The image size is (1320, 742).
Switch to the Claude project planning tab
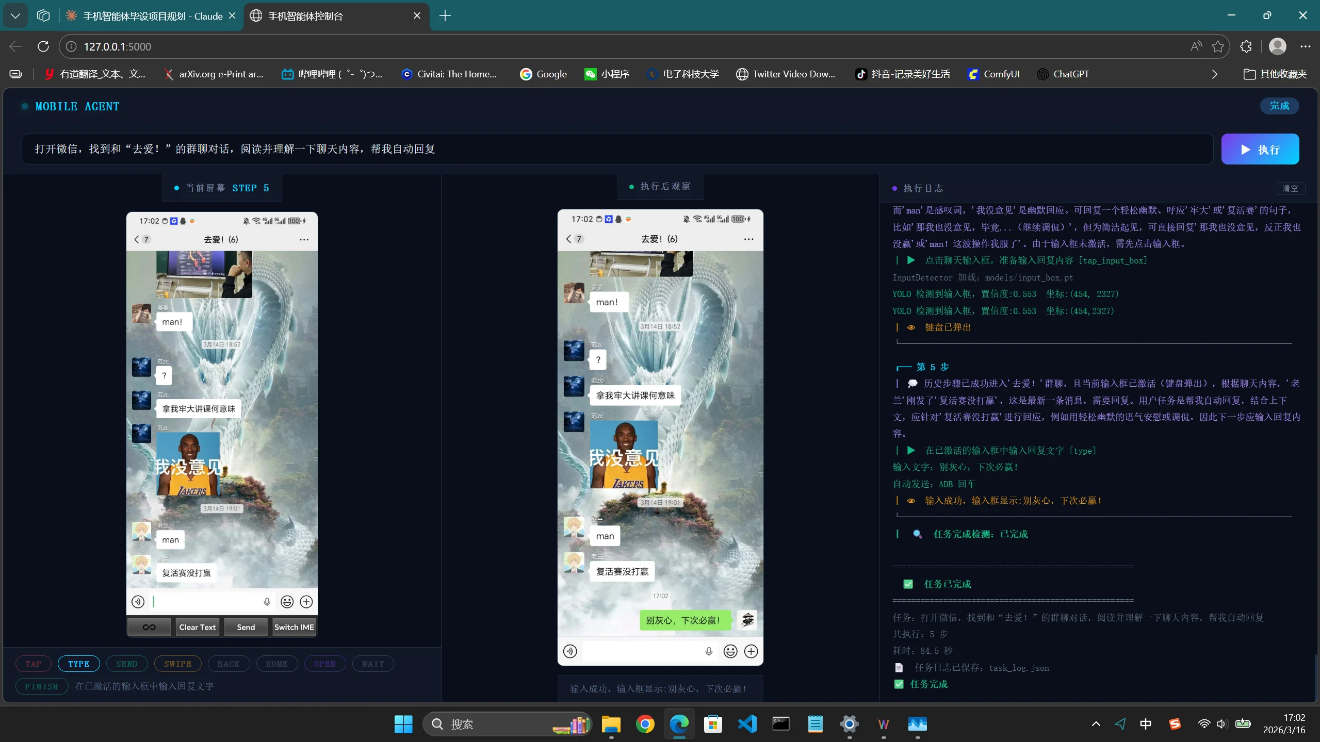152,16
